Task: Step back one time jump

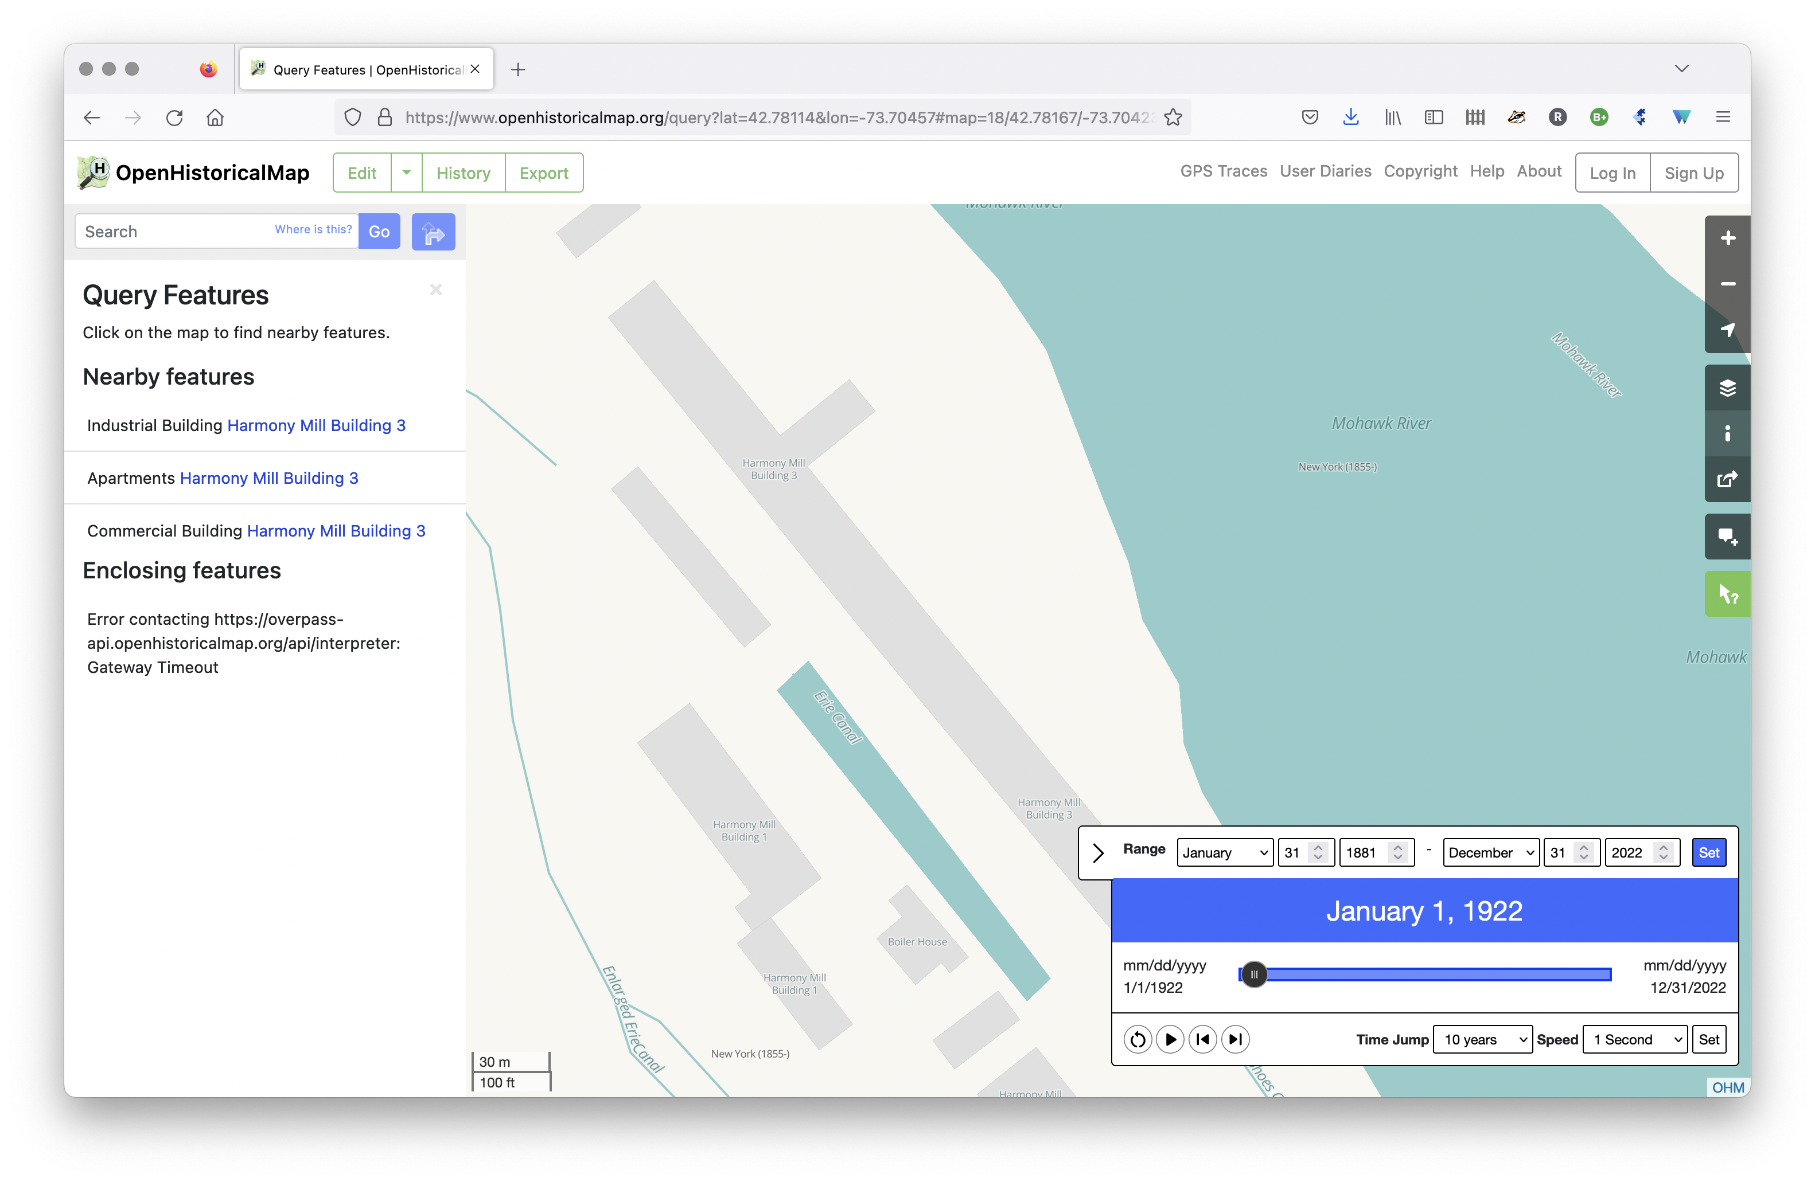Action: point(1202,1039)
